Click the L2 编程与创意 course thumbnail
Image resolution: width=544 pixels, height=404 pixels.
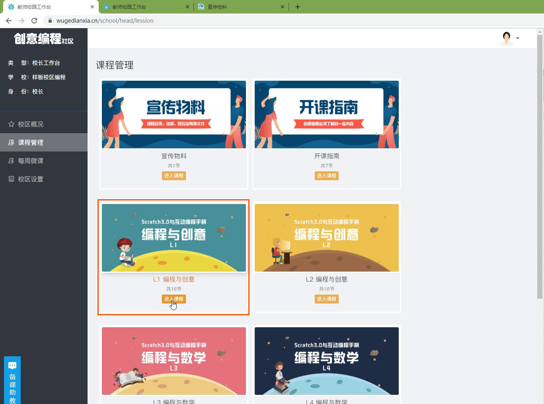(x=327, y=238)
